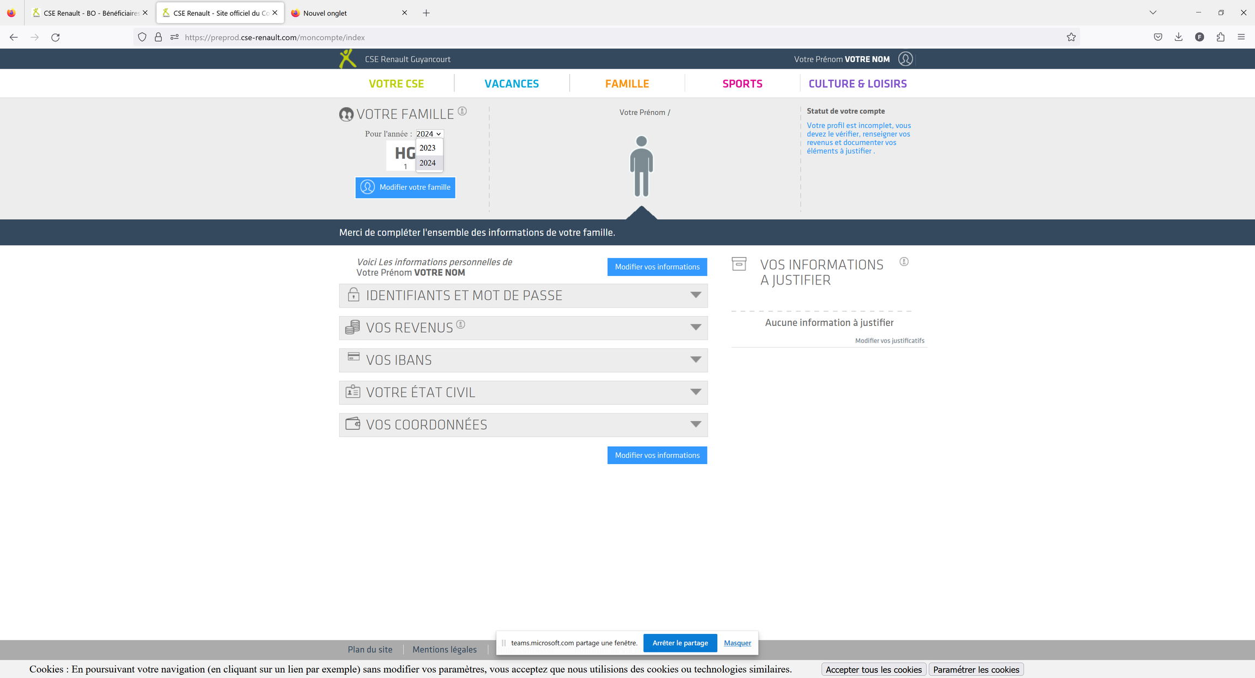The width and height of the screenshot is (1255, 678).
Task: Click the incomplete profile status link
Action: pos(858,138)
